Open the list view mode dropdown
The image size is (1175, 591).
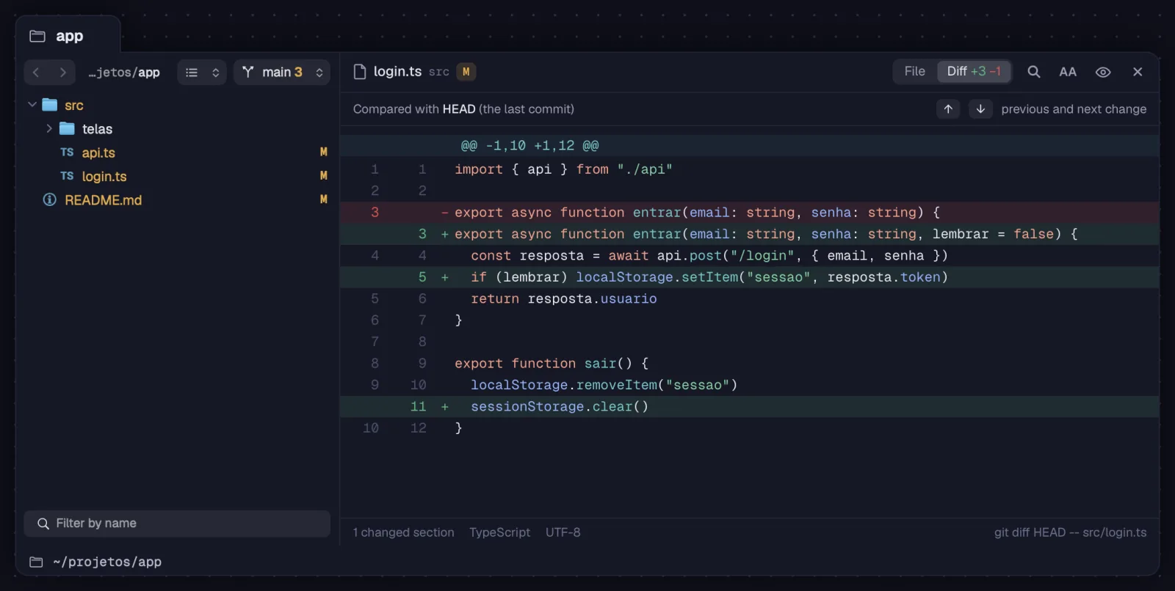202,72
